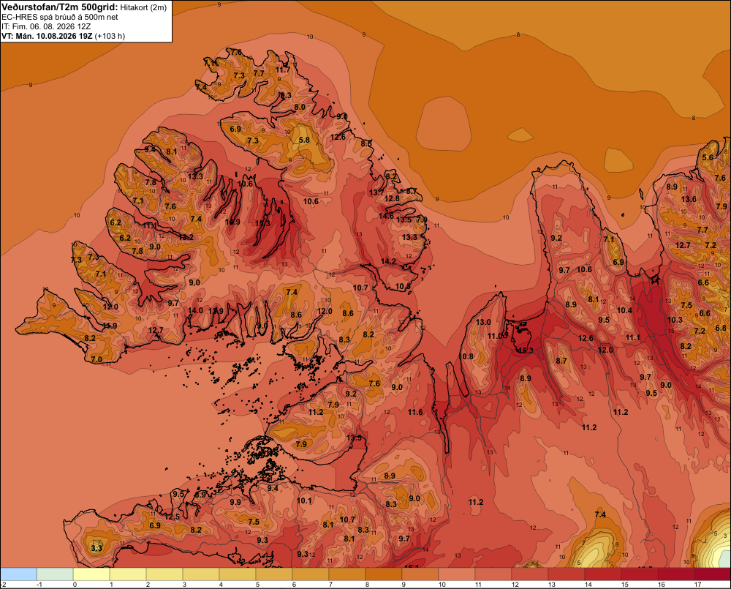731x589 pixels.
Task: Select the 13.6 temperature label
Action: tap(689, 199)
